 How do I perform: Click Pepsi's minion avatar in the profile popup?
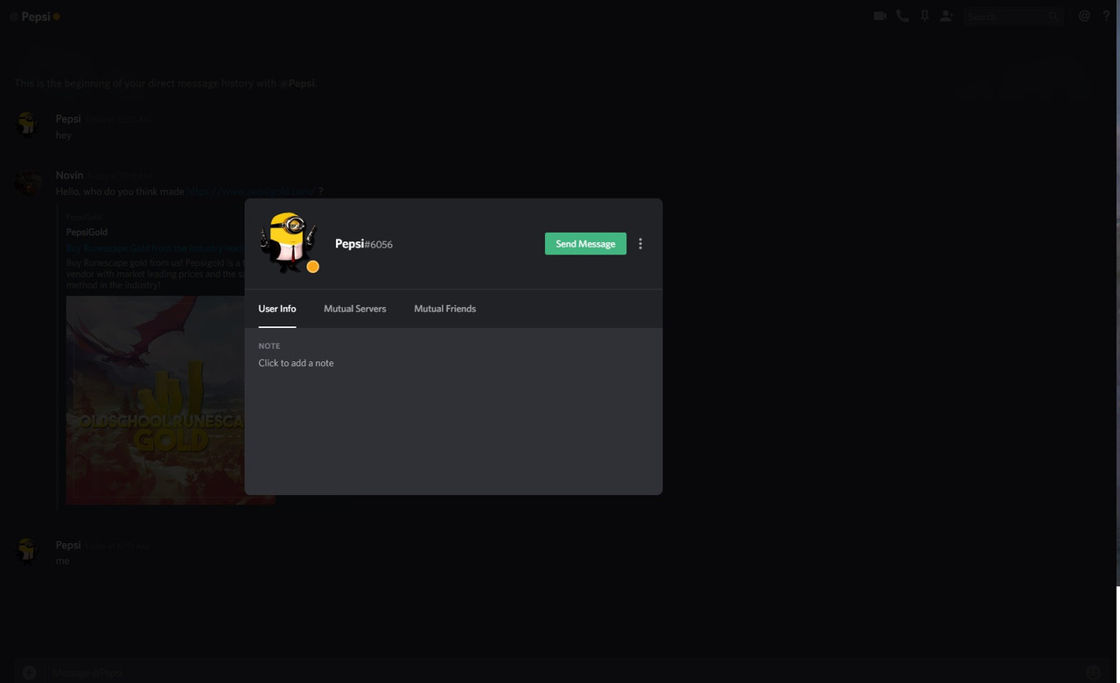point(288,241)
